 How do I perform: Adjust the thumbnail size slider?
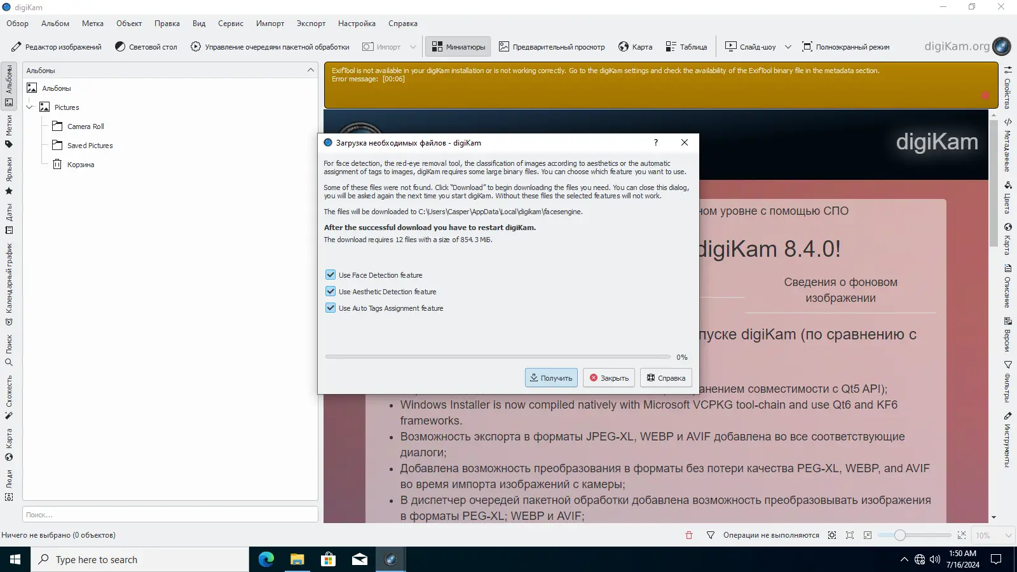(914, 535)
